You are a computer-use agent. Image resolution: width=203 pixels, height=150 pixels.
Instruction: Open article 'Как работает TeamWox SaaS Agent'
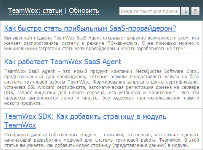point(63,62)
